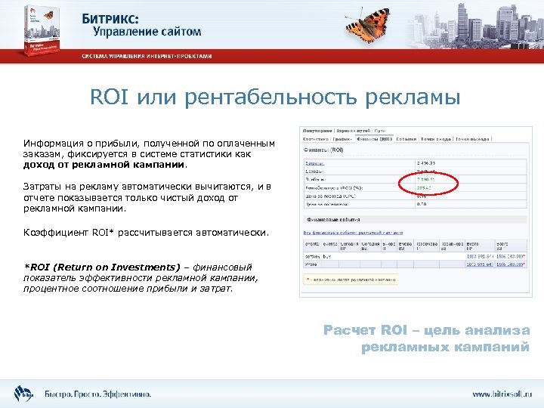Select the Финансы (ROI) tab
The width and height of the screenshot is (544, 408).
click(374, 139)
